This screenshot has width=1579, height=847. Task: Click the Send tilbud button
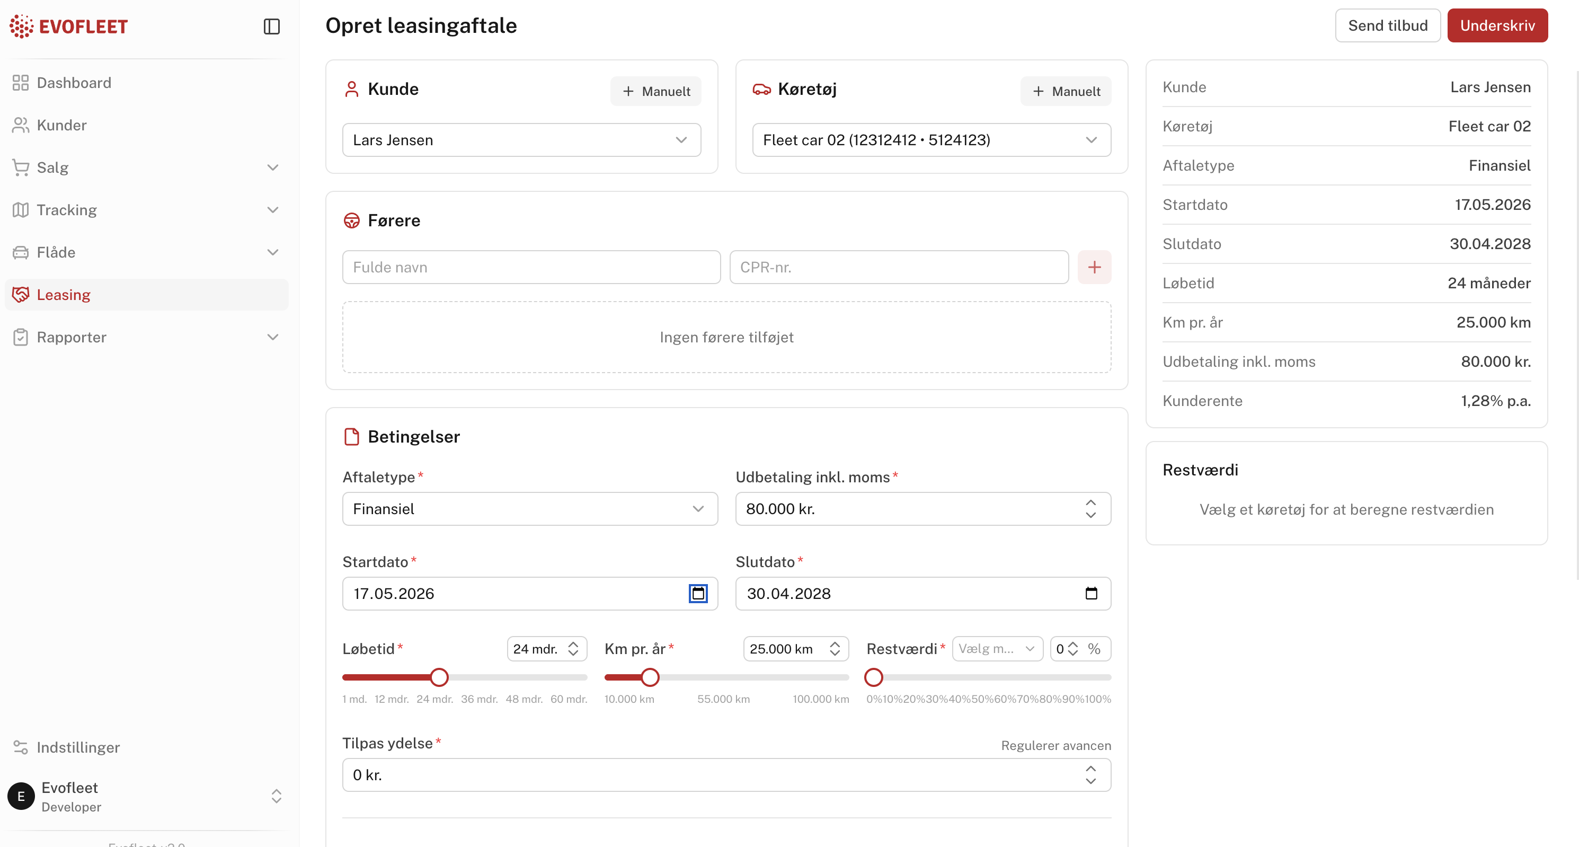(x=1388, y=25)
